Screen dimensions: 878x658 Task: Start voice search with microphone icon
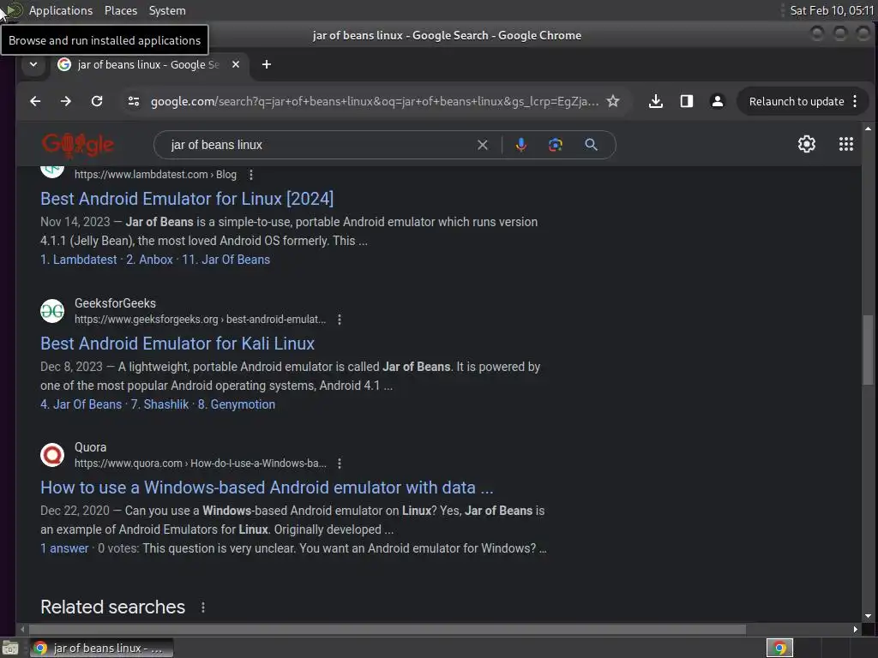coord(520,145)
